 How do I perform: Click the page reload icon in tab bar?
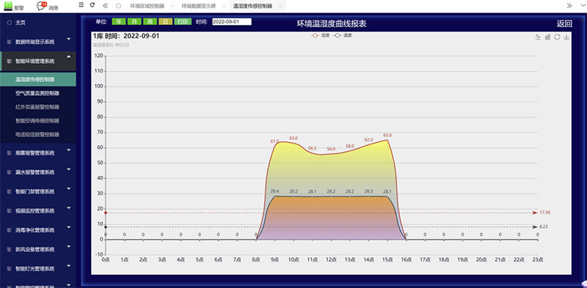click(92, 5)
